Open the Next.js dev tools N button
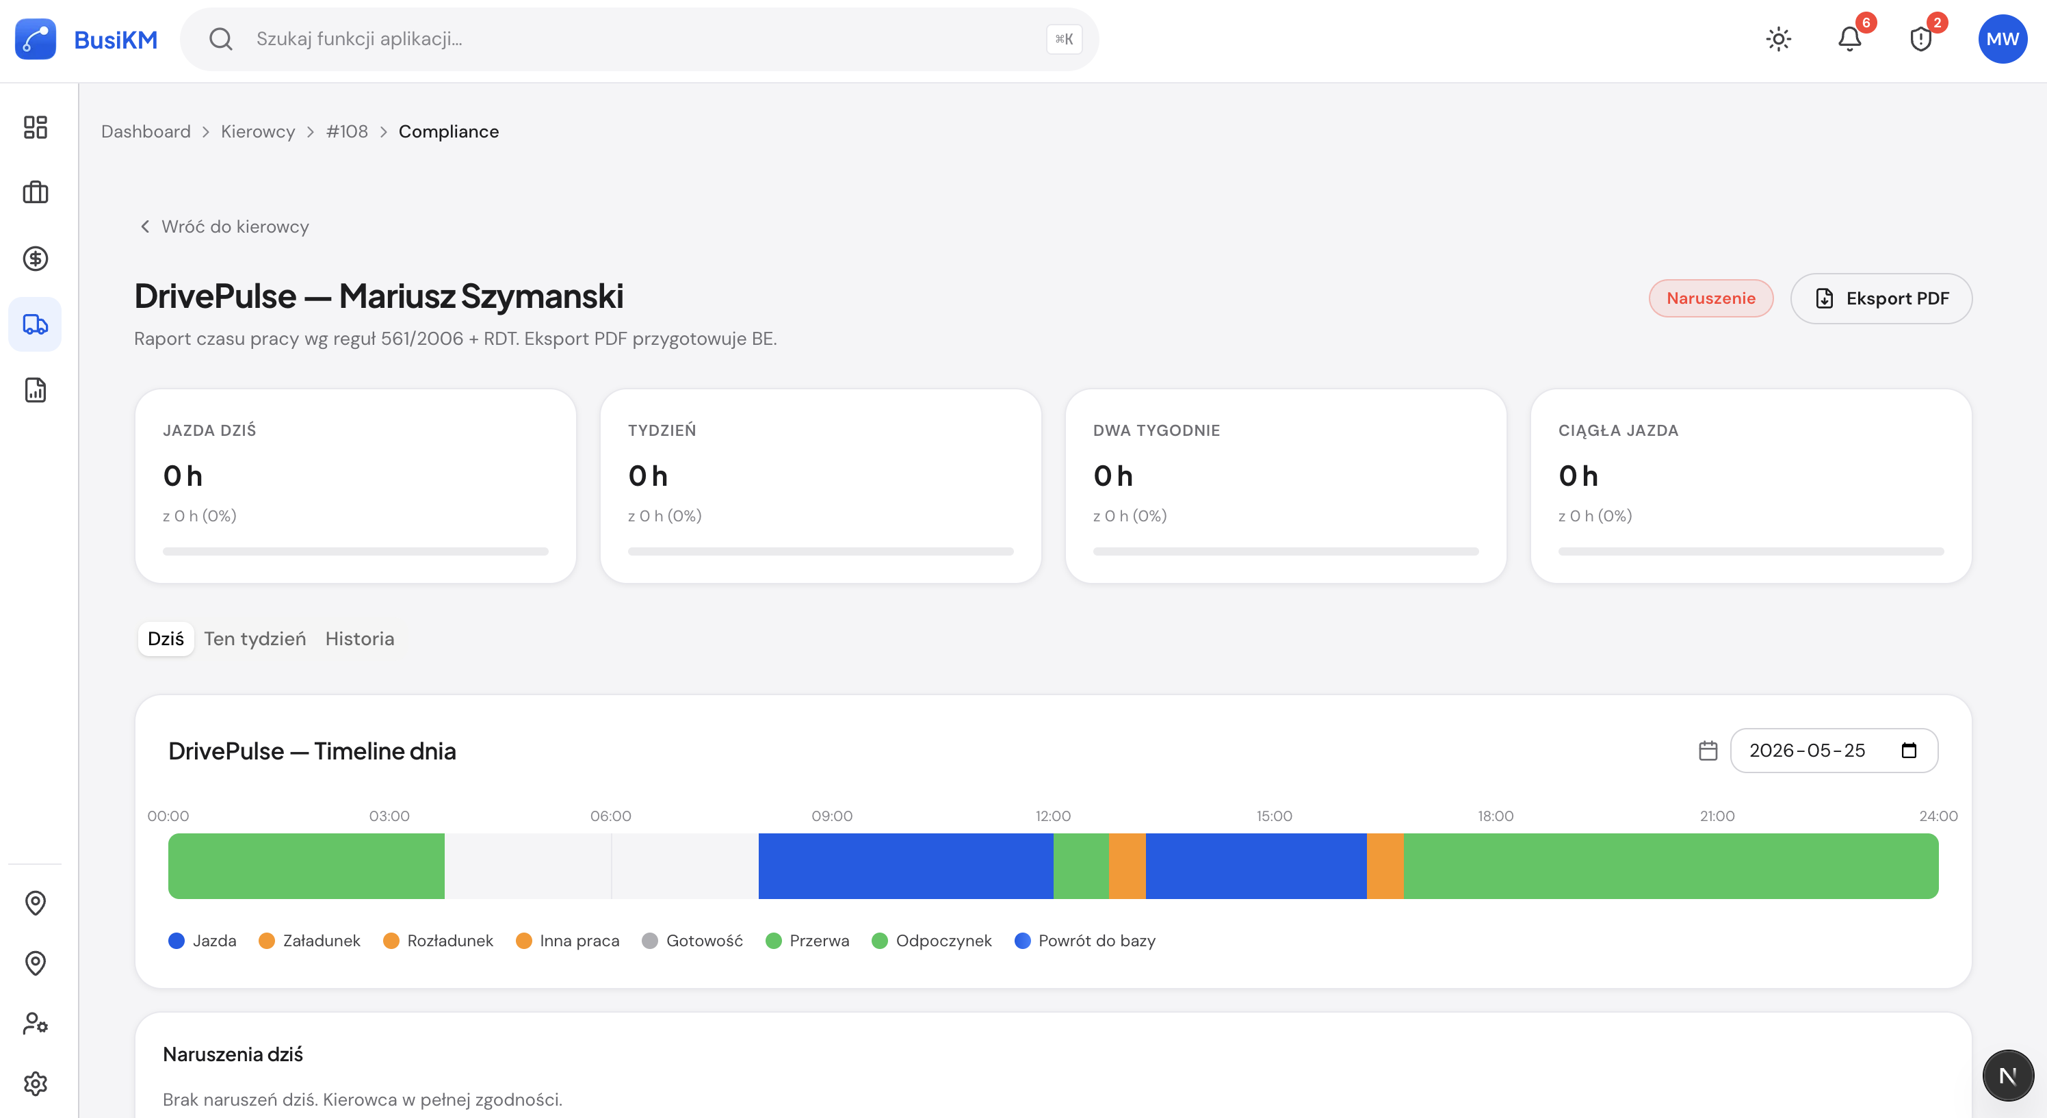The width and height of the screenshot is (2047, 1118). coord(2008,1075)
